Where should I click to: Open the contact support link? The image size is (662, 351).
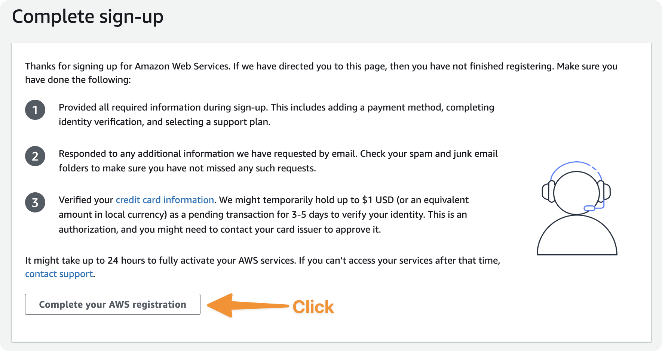[59, 274]
